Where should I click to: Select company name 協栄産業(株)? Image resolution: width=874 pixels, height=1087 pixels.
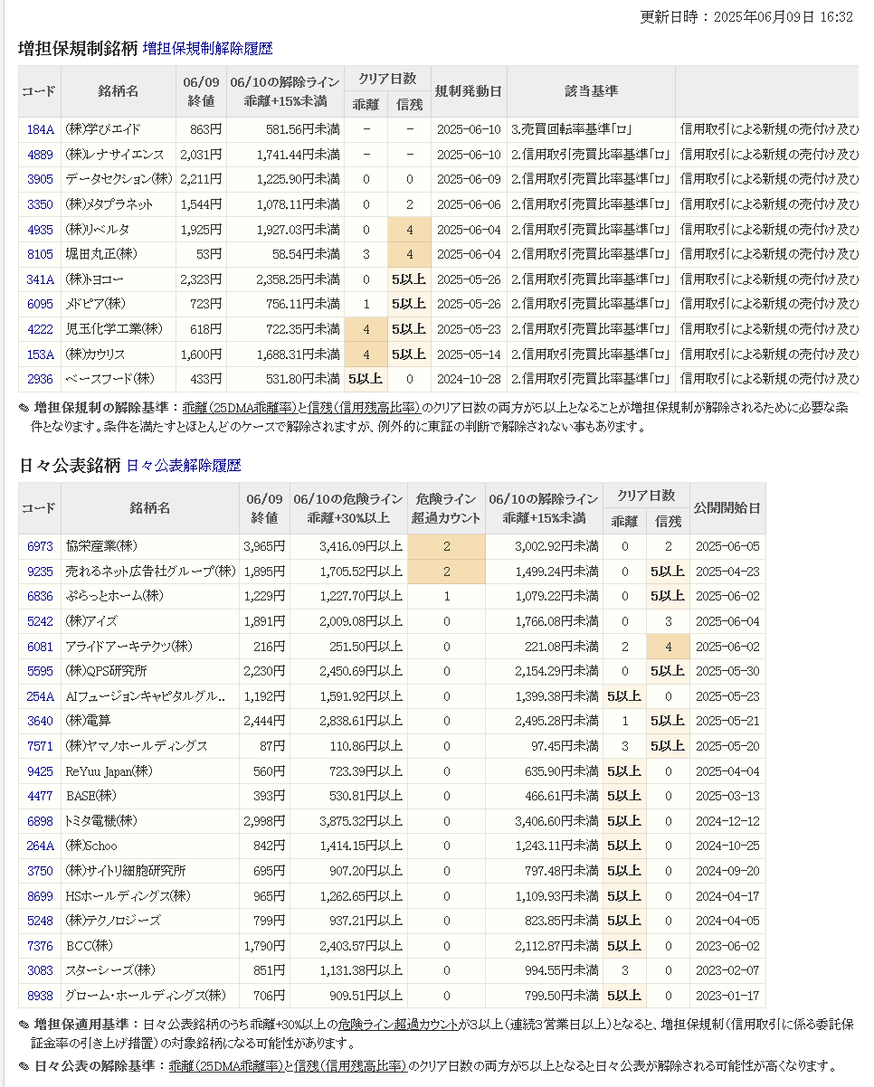pos(101,546)
